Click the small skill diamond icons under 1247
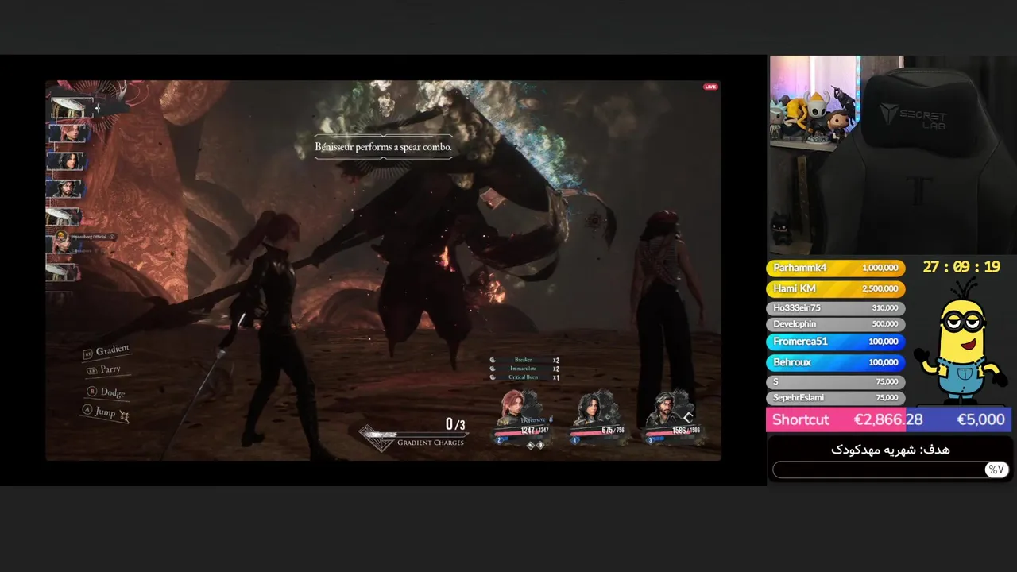The height and width of the screenshot is (572, 1017). click(535, 446)
